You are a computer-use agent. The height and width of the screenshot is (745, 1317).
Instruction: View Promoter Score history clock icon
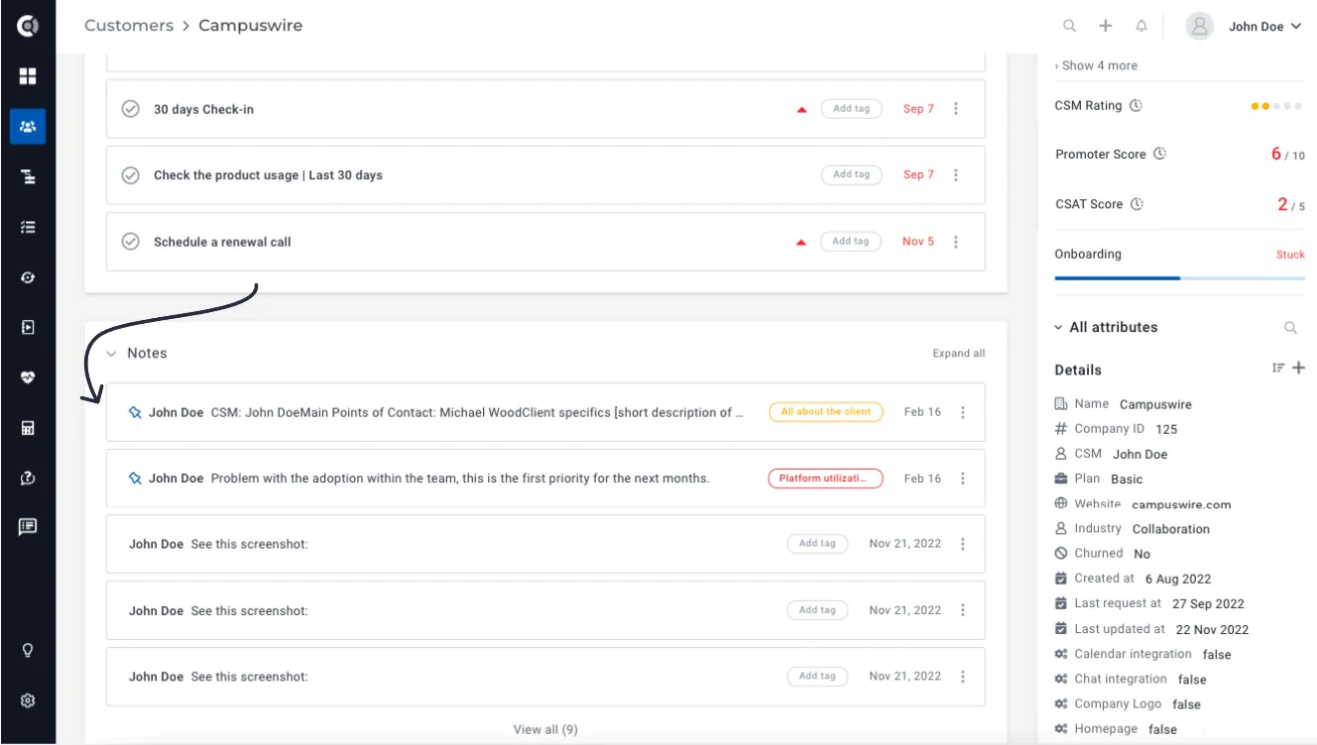pyautogui.click(x=1159, y=154)
